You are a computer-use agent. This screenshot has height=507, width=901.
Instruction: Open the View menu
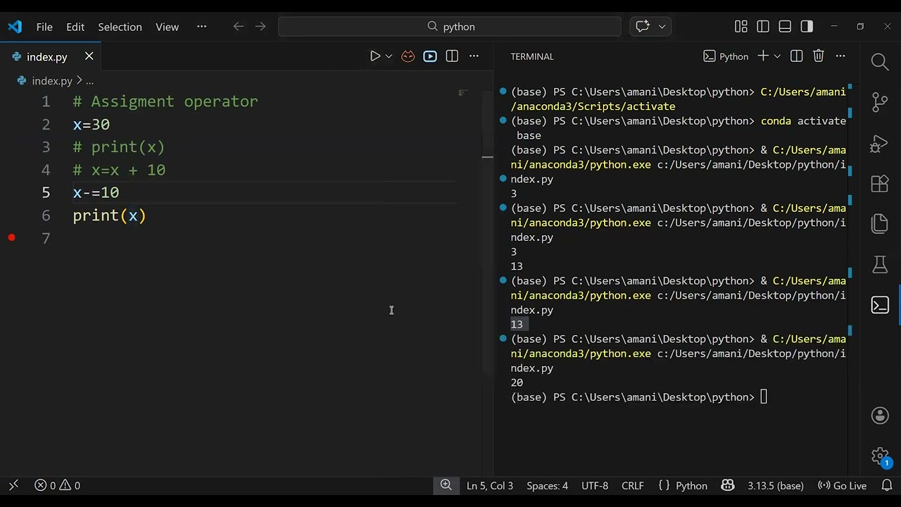167,27
